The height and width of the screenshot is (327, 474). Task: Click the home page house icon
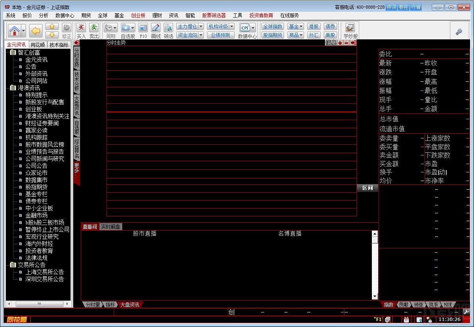click(15, 30)
